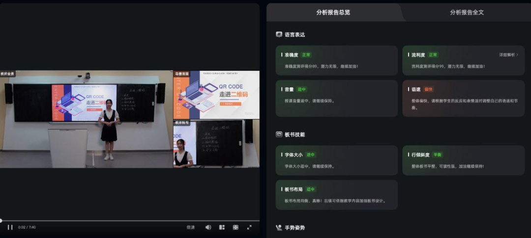Click the 语言表达 heading text
Viewport: 531px width, 238px height.
pyautogui.click(x=295, y=34)
